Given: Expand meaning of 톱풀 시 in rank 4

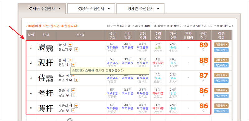Looking at the screenshot, I should pos(73,91).
